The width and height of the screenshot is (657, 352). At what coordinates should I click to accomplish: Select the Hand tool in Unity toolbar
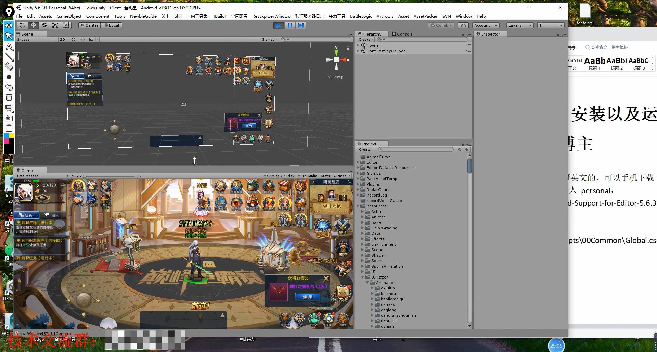coord(22,25)
